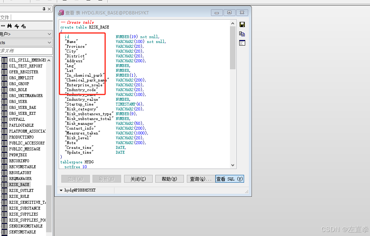Image resolution: width=370 pixels, height=236 pixels.
Task: Select the SENDINGSMSTABLE table row
Action: click(x=26, y=226)
